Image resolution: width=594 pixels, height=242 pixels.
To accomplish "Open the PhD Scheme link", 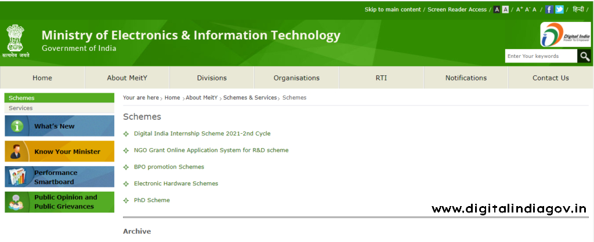I will pos(152,200).
